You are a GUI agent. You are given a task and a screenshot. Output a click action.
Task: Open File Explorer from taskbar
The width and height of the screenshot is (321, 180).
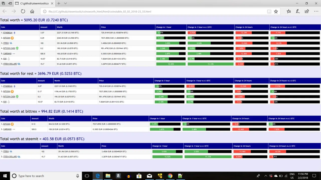(108, 176)
